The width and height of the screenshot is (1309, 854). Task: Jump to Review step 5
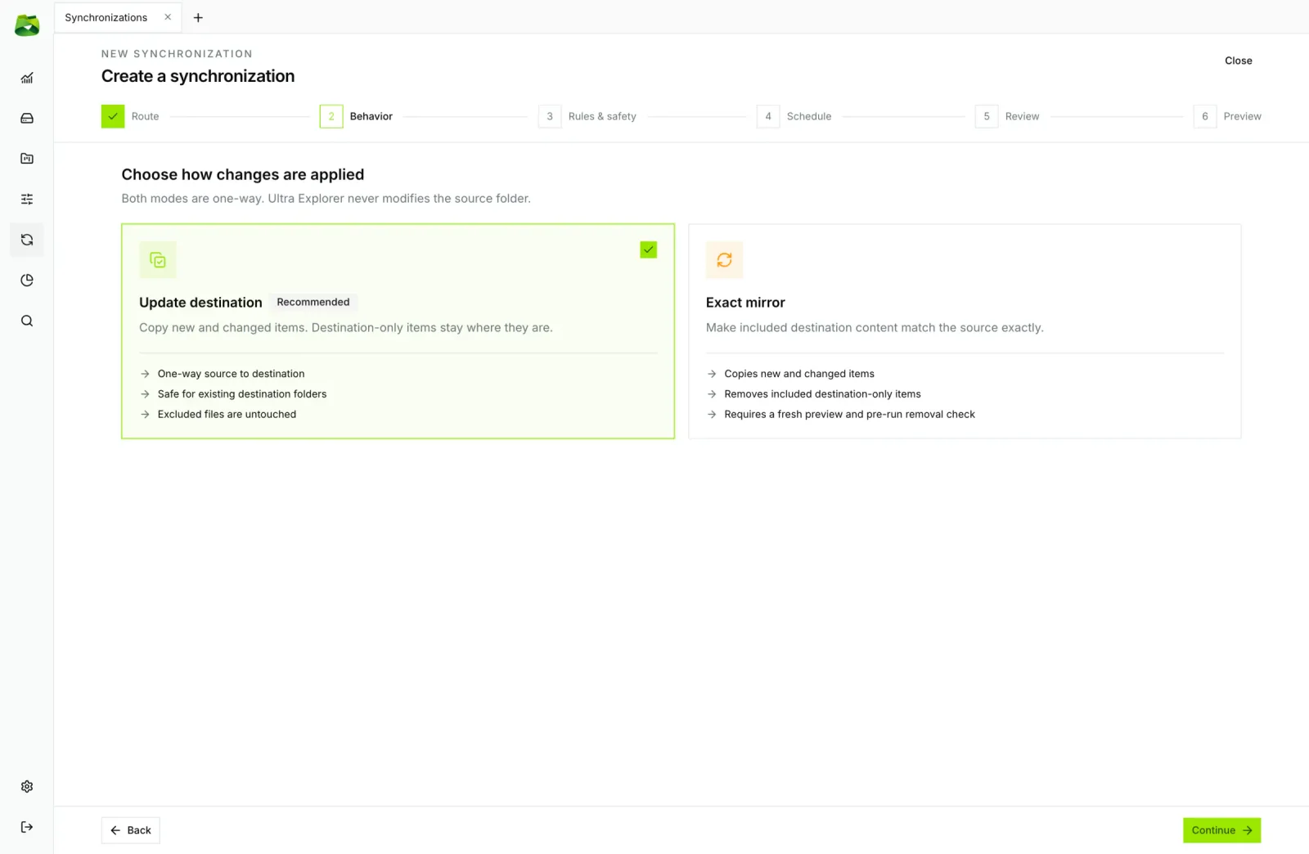(x=1007, y=116)
